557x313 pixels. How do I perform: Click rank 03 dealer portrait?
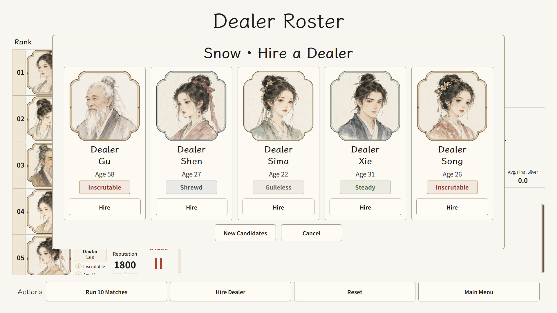pos(40,165)
